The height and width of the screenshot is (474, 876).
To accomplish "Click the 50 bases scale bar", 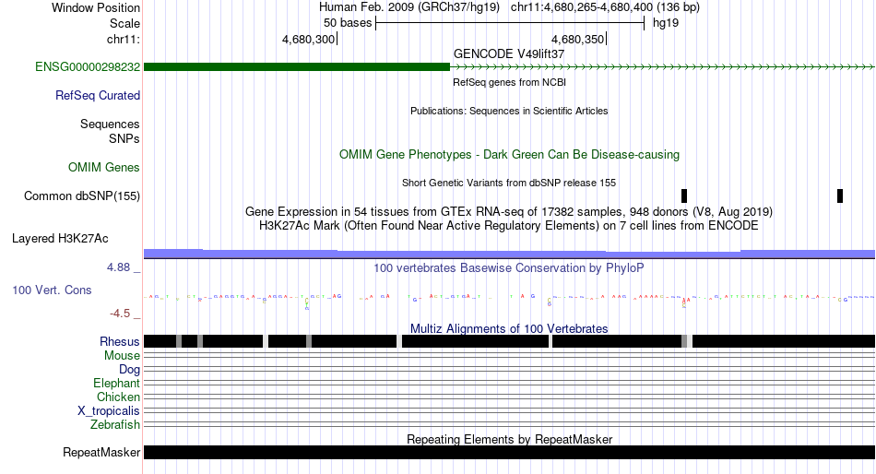I will [510, 23].
